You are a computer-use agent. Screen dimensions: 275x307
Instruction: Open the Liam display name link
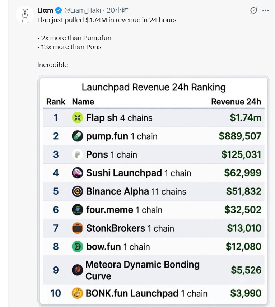pyautogui.click(x=45, y=10)
